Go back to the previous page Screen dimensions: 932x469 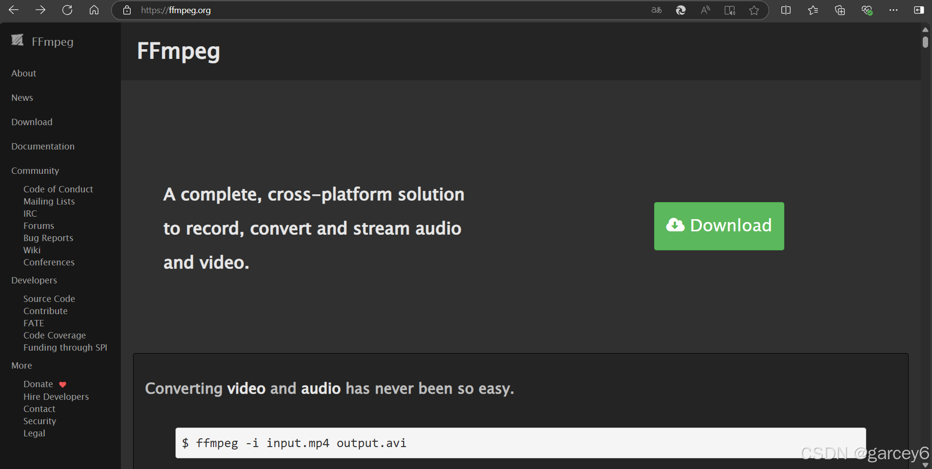click(14, 10)
